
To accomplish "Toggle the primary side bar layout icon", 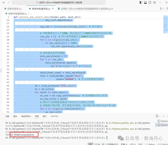I will [141, 2].
